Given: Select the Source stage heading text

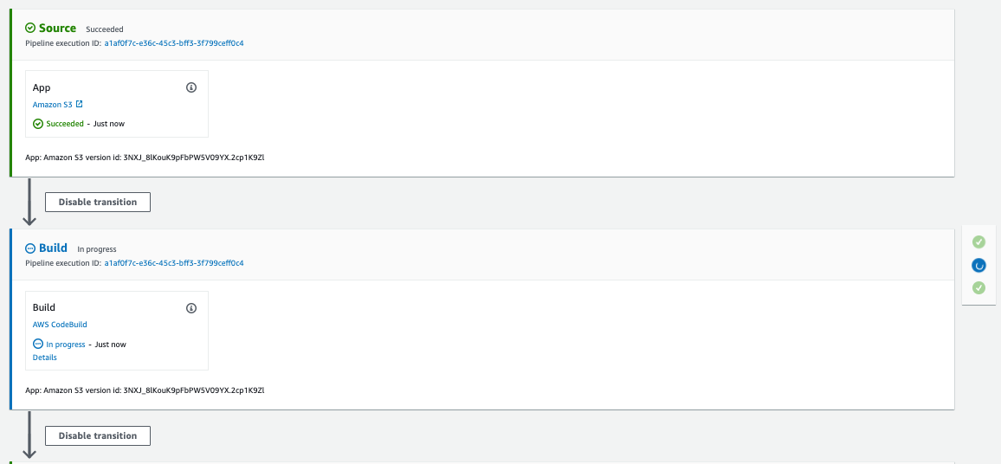Looking at the screenshot, I should click(x=57, y=28).
